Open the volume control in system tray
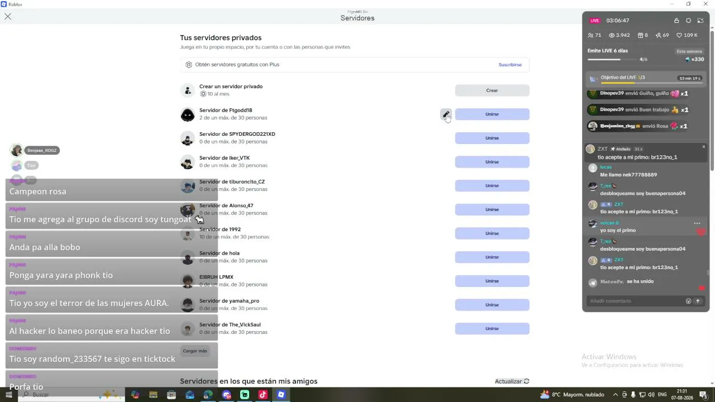The image size is (715, 402). (x=651, y=395)
